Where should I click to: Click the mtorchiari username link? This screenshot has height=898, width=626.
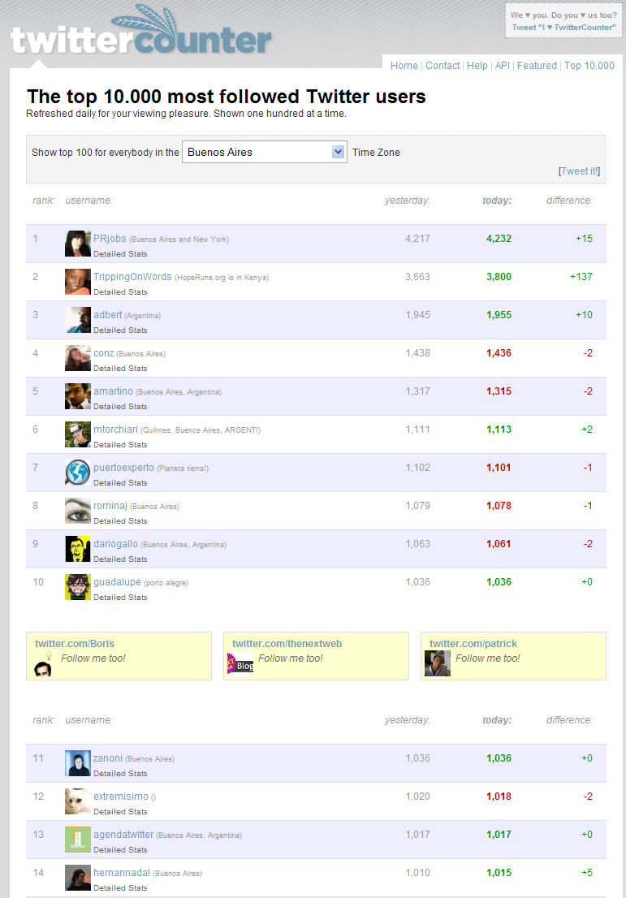pos(115,429)
